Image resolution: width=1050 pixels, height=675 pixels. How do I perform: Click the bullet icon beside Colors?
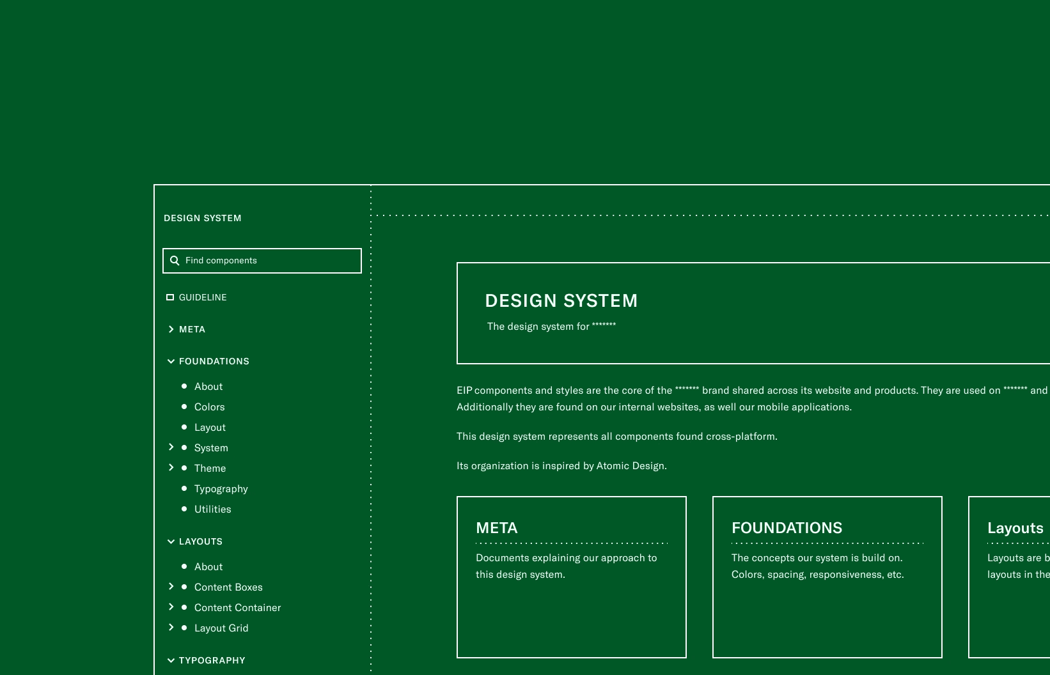tap(184, 407)
